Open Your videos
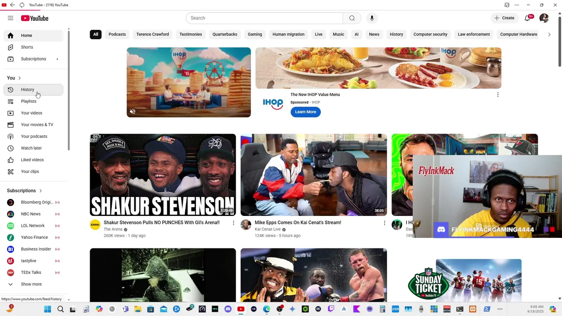Screen dimensions: 562x316 coord(33,113)
